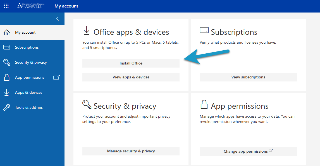Click Change app permissions button
320x166 pixels.
point(248,151)
